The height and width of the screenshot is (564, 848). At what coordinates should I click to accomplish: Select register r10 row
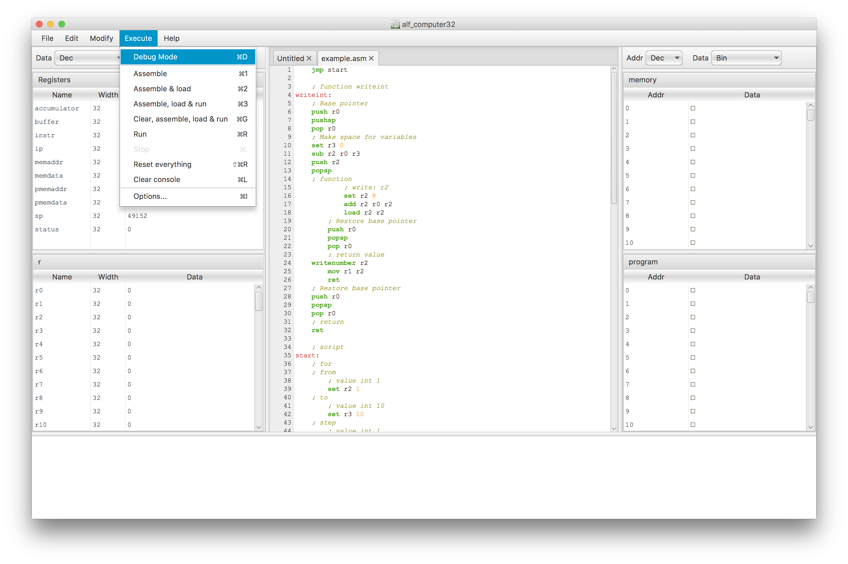[x=144, y=425]
